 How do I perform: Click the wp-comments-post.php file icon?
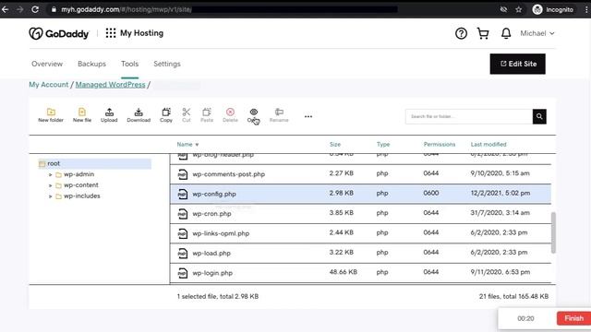point(183,174)
